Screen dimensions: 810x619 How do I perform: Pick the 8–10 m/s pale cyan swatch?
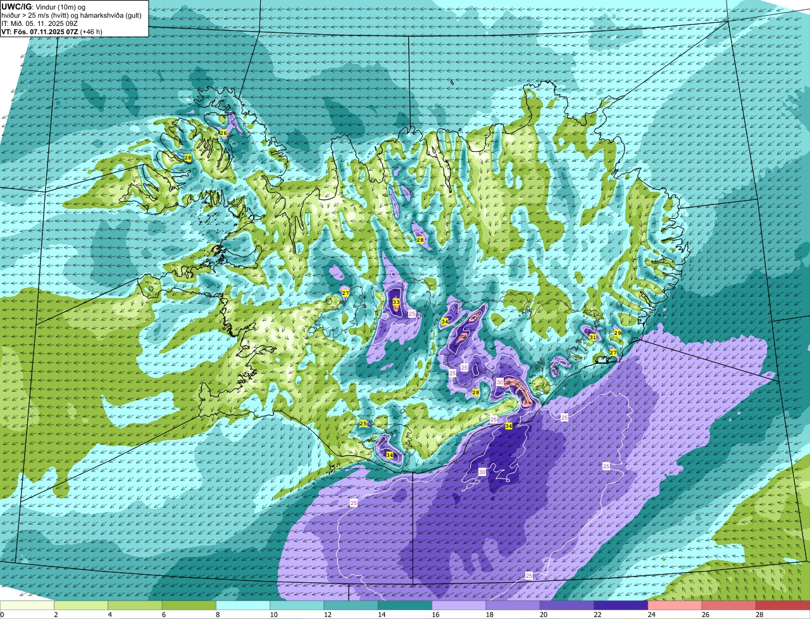(243, 606)
